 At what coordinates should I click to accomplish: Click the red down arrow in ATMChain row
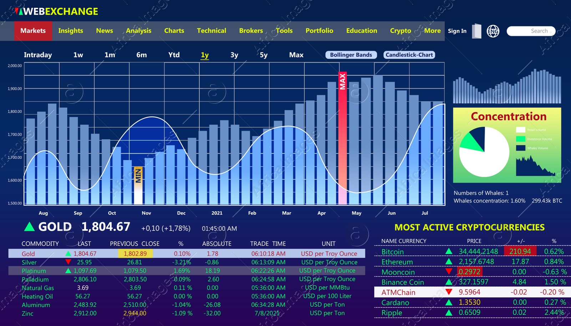449,292
